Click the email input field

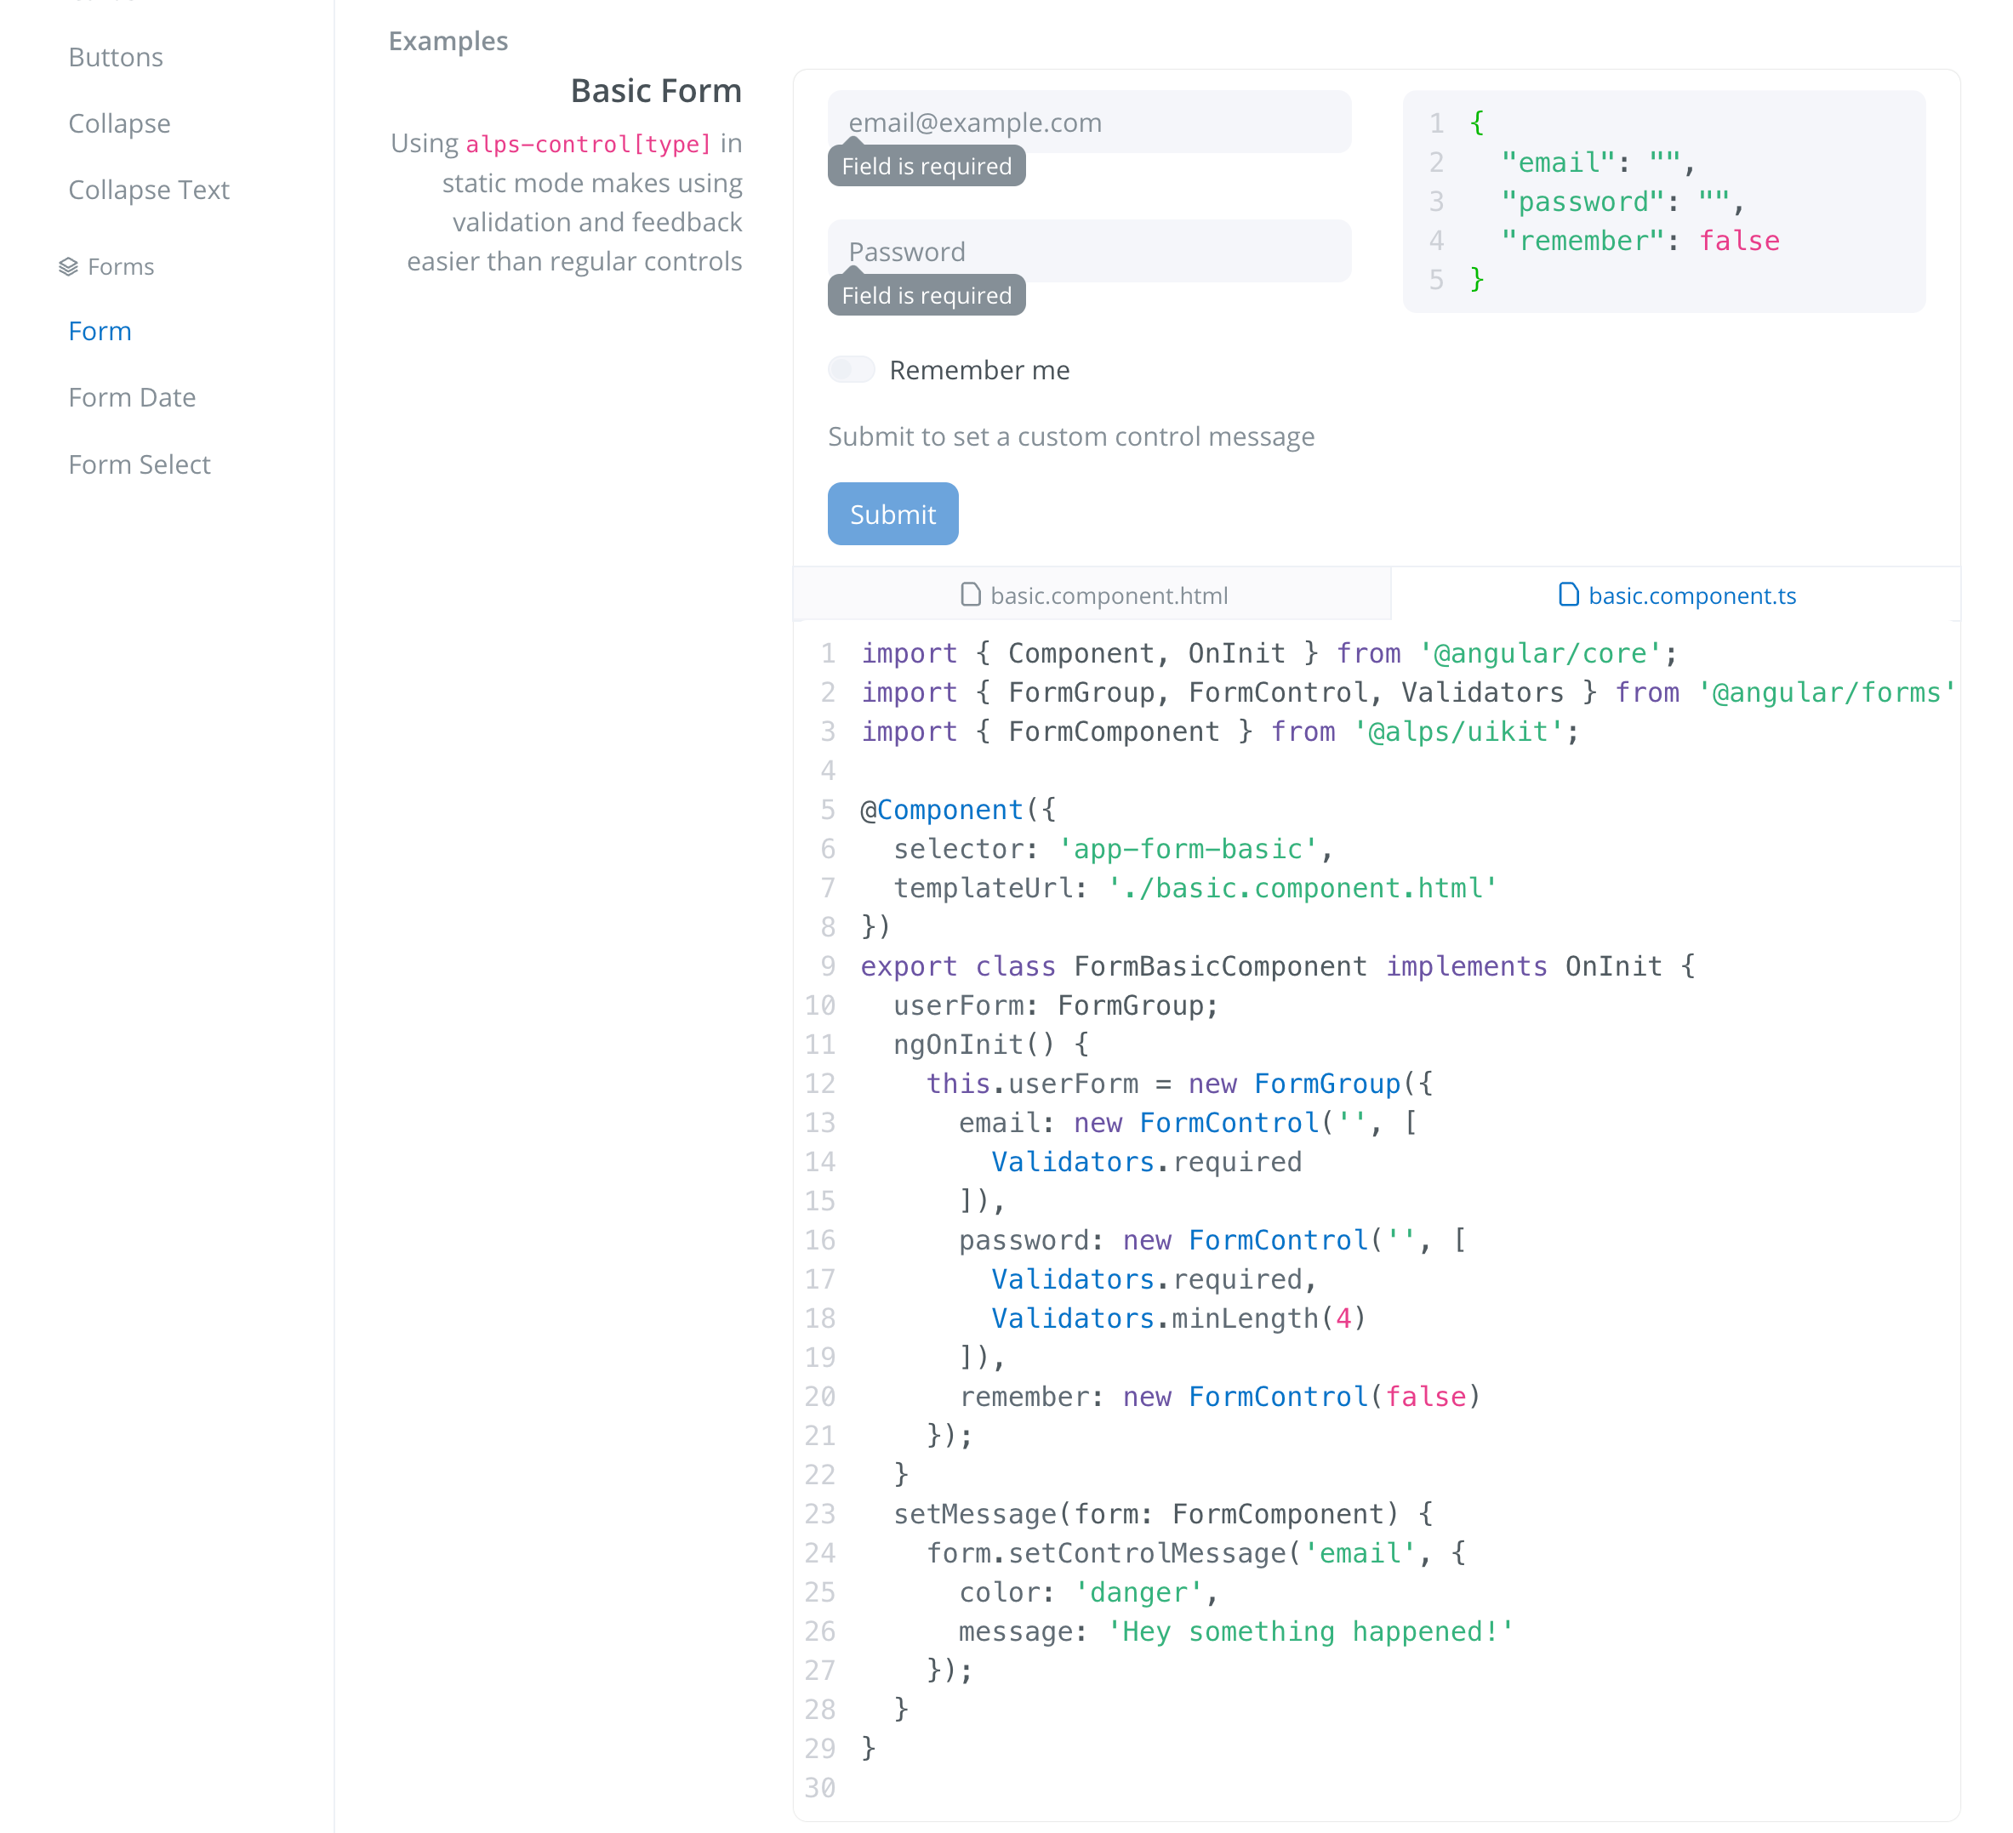[x=1089, y=121]
